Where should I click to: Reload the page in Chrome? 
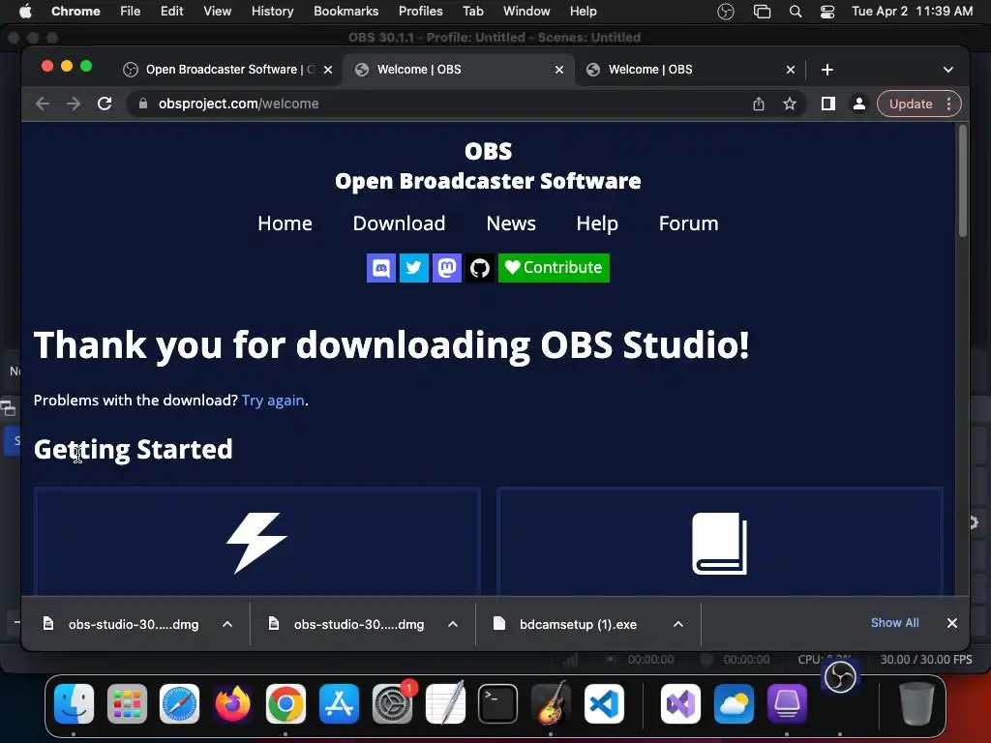(x=105, y=104)
